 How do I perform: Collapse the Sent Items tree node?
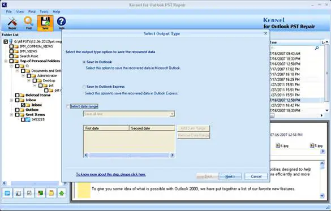tap(12, 115)
